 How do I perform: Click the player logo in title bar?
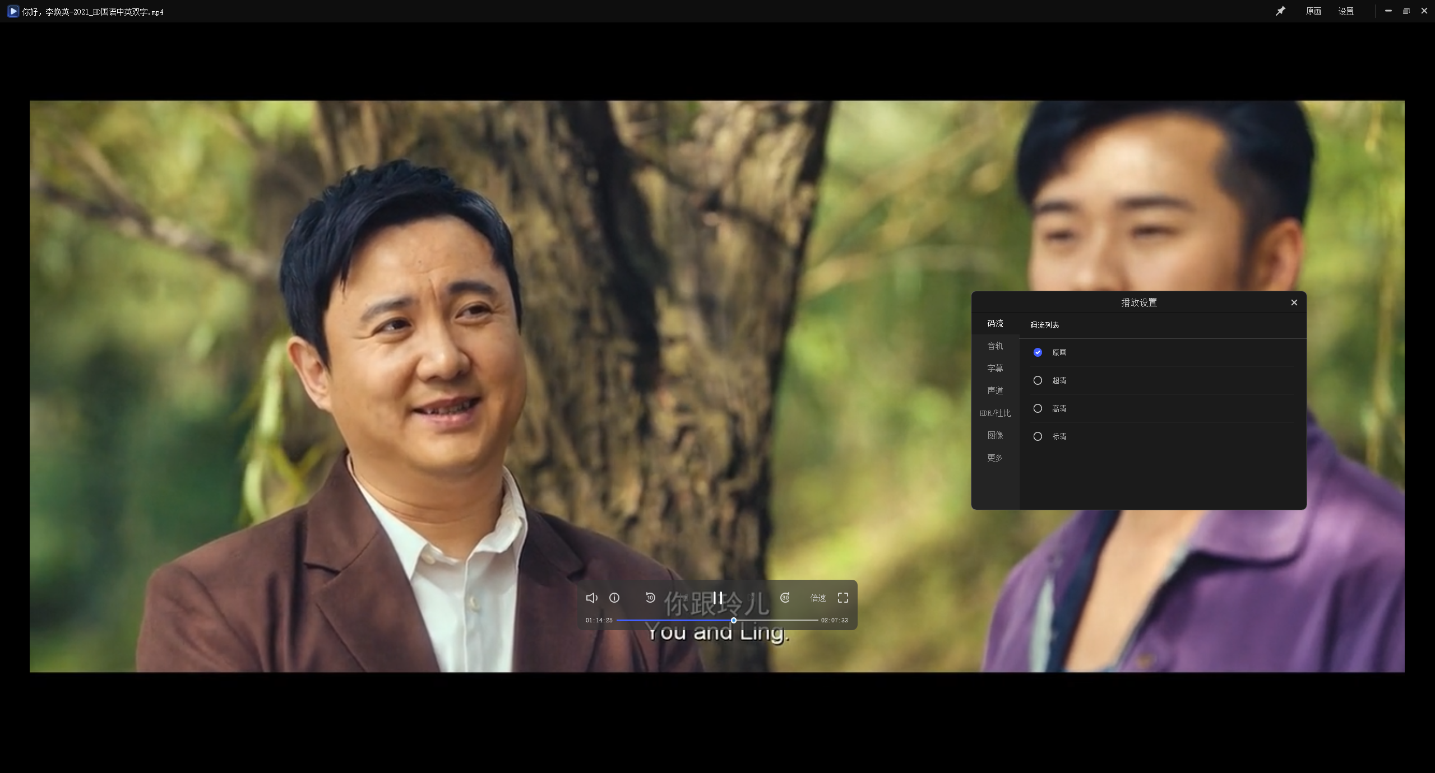pos(12,11)
